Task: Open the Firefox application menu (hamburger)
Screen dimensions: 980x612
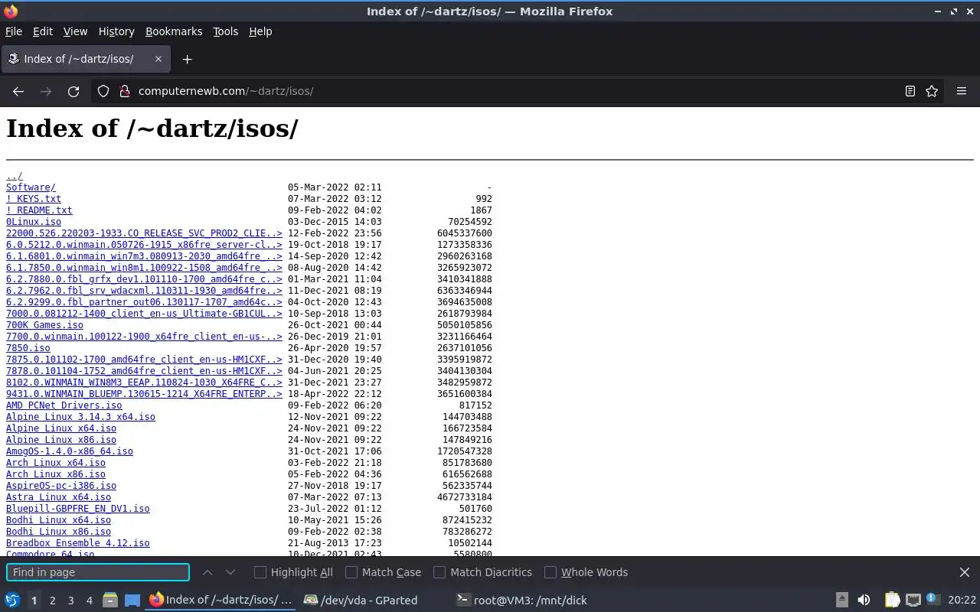Action: (962, 91)
